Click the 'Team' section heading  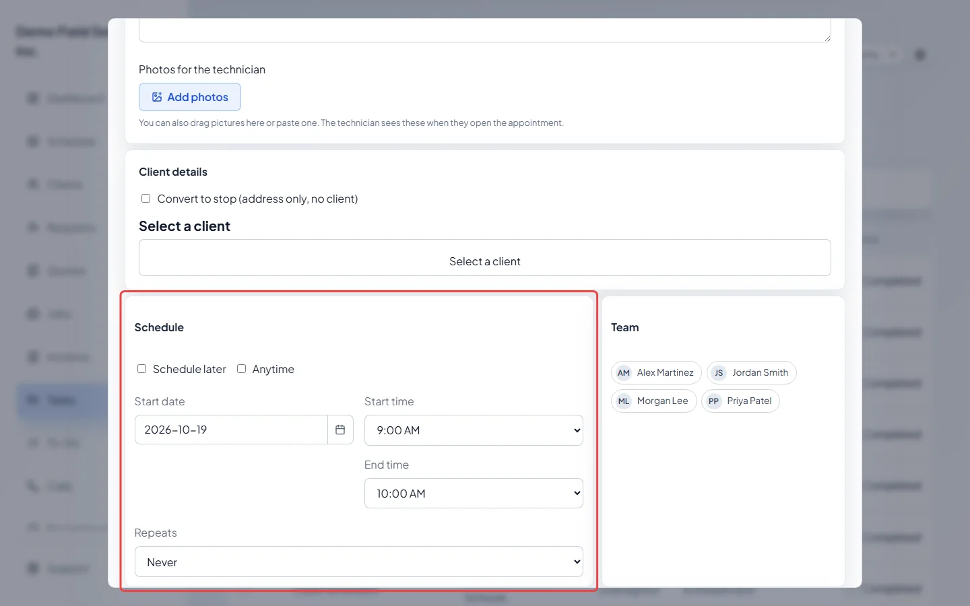[625, 327]
